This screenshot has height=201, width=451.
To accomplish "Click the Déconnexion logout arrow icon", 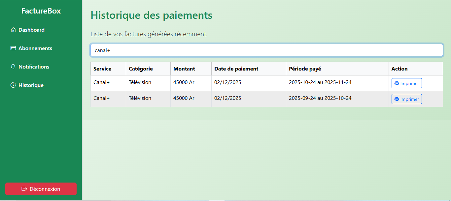I will [x=24, y=189].
